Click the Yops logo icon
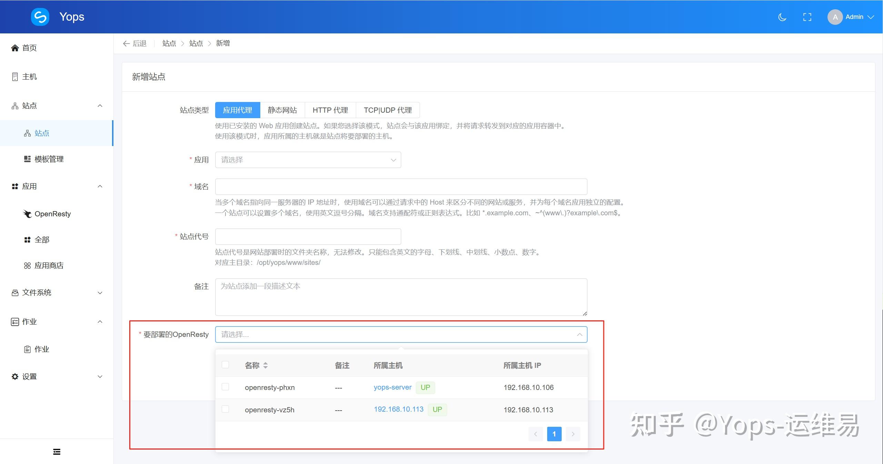The image size is (883, 464). coord(40,17)
